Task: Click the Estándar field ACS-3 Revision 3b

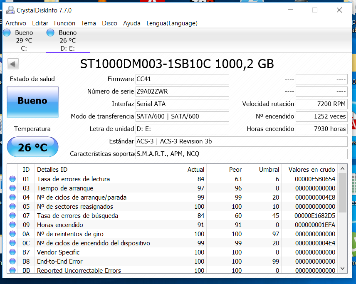Action: 242,141
